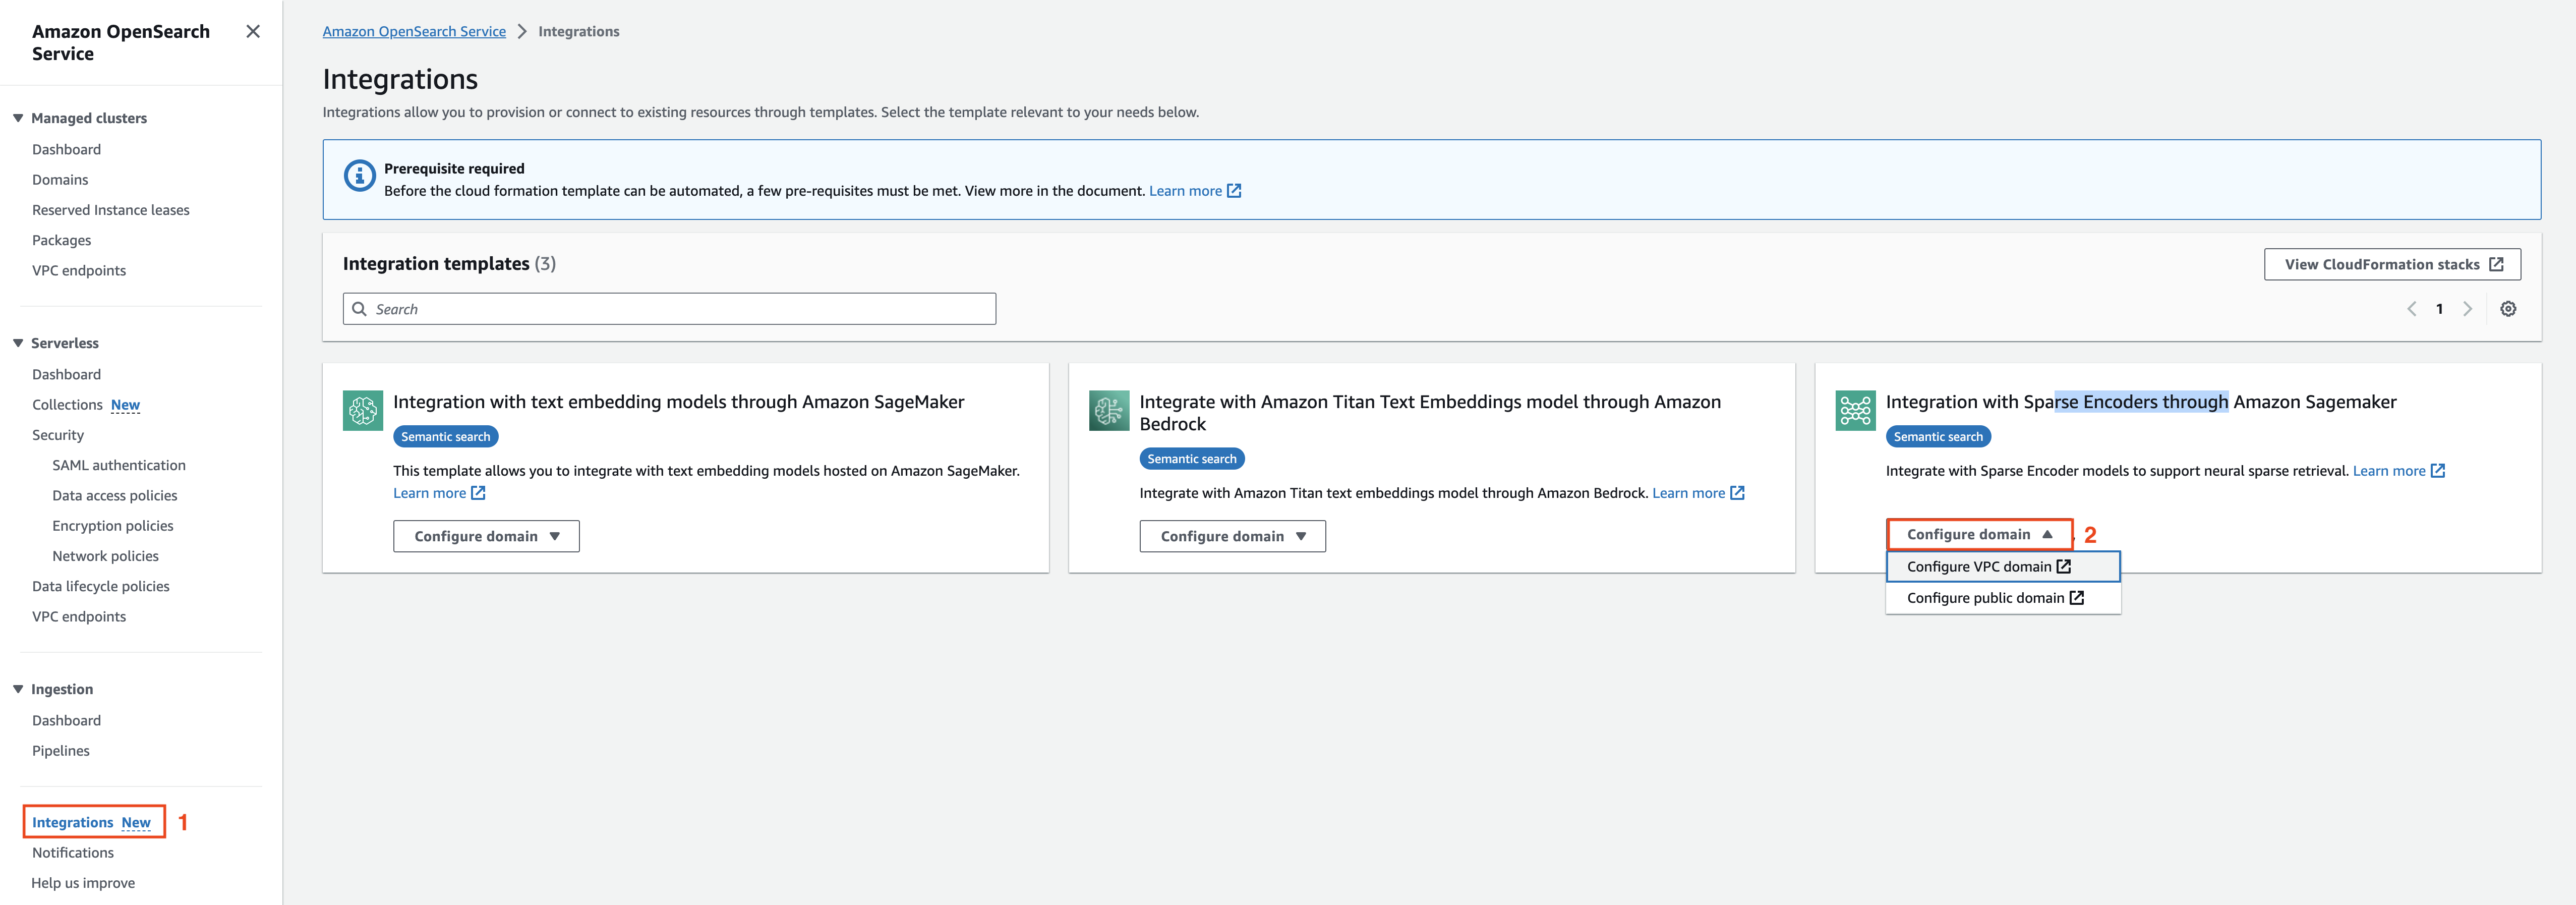
Task: Collapse the Ingestion navigation section
Action: (18, 689)
